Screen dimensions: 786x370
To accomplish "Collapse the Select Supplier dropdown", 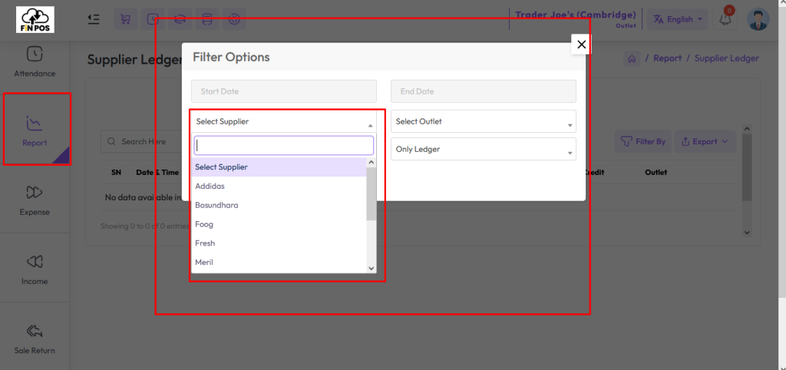I will tap(284, 121).
